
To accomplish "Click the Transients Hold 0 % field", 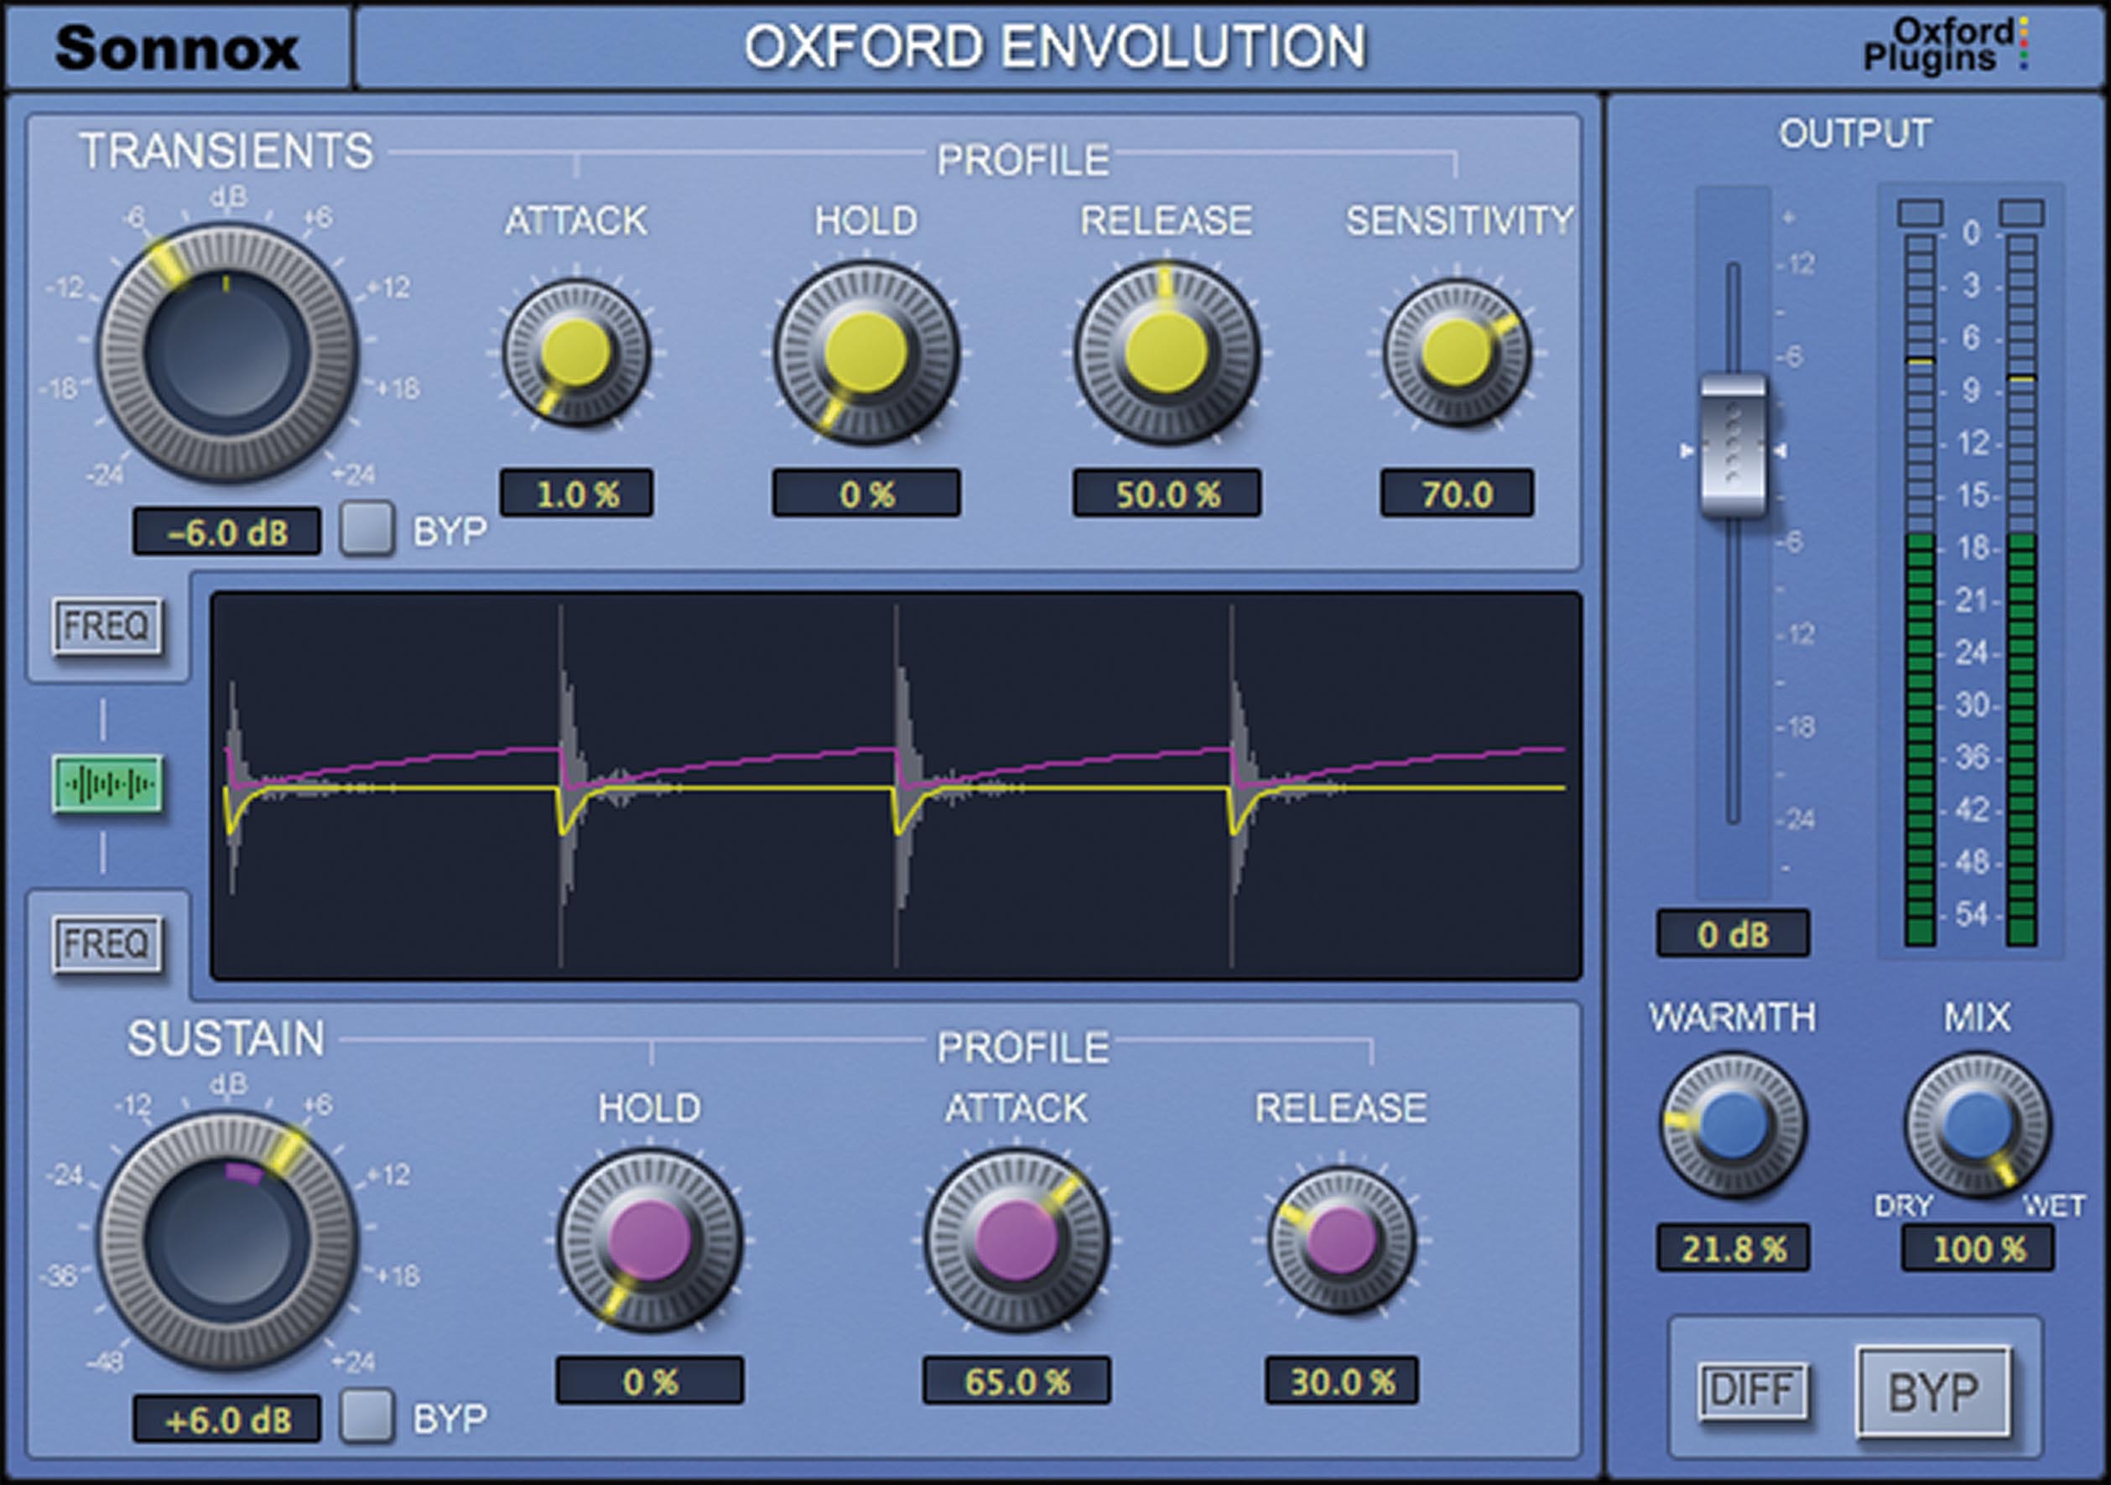I will 866,492.
